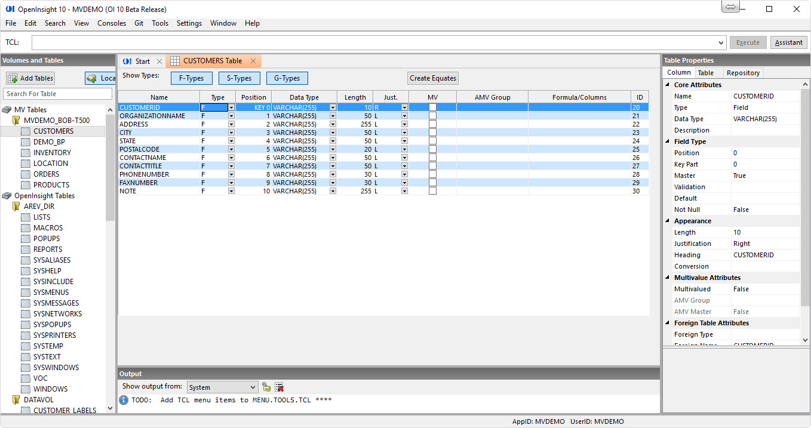Image resolution: width=811 pixels, height=428 pixels.
Task: Toggle MV checkbox for CUSTOMERID row
Action: coord(432,107)
